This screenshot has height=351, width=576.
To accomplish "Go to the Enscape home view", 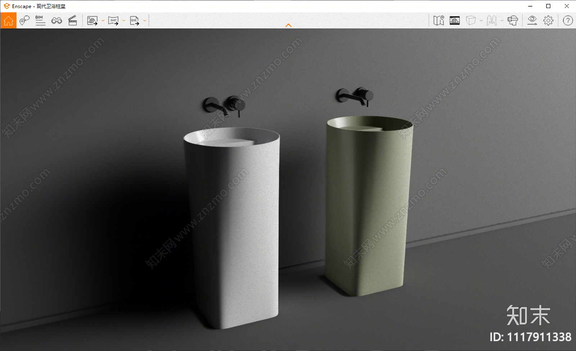I will coord(8,20).
